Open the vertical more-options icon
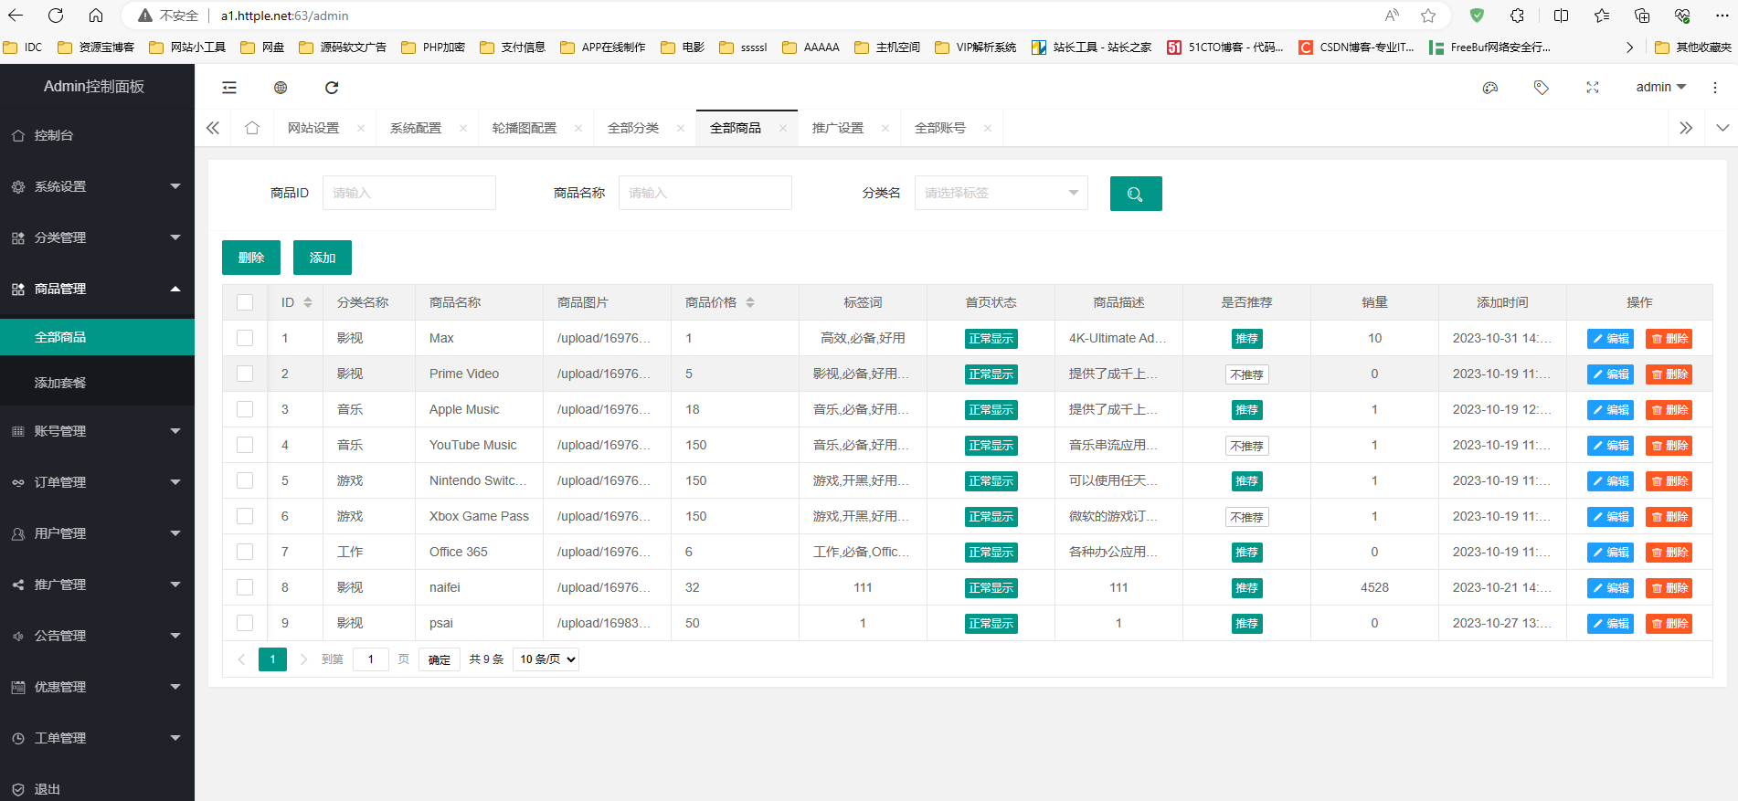 click(1715, 88)
